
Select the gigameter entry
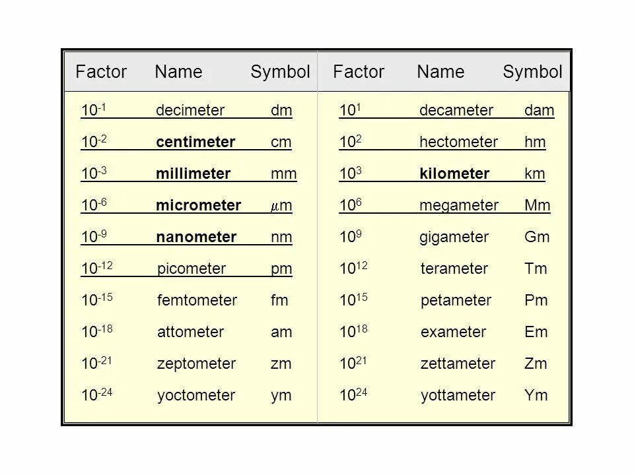tap(454, 237)
